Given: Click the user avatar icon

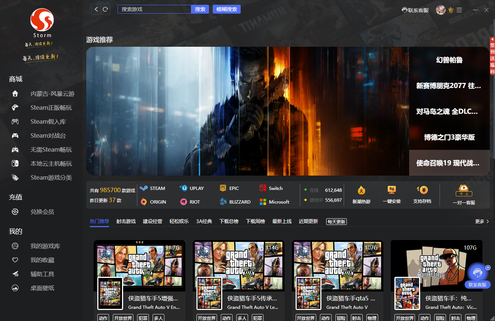Looking at the screenshot, I should point(440,10).
